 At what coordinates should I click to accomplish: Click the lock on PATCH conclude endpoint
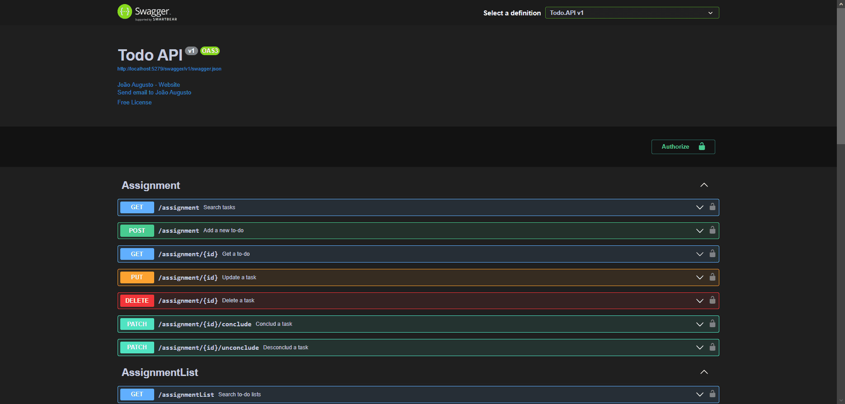click(x=712, y=324)
